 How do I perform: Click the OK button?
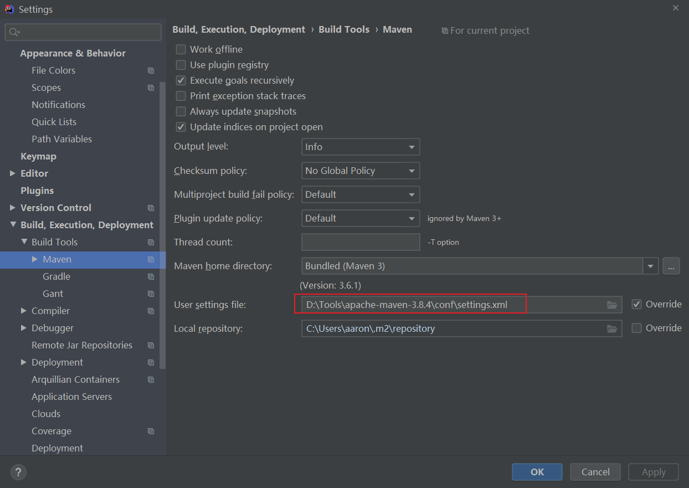coord(537,472)
